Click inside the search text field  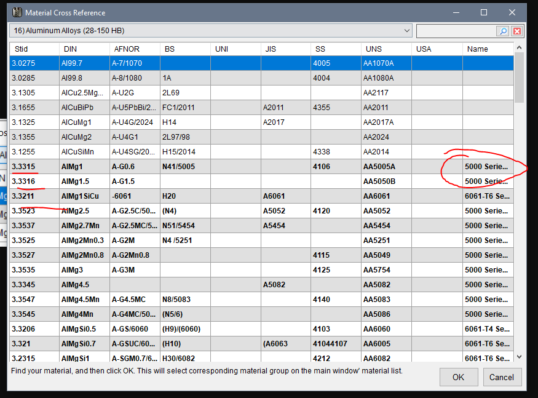456,31
